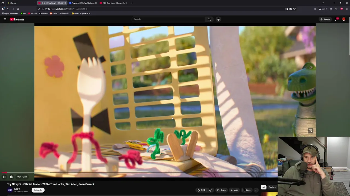Open the browser downloads panel

click(x=315, y=9)
